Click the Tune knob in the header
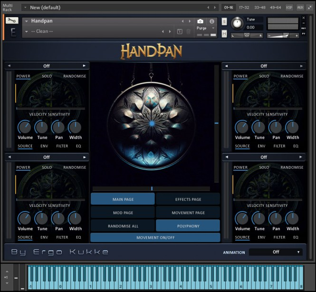This screenshot has height=292, width=316. point(236,23)
